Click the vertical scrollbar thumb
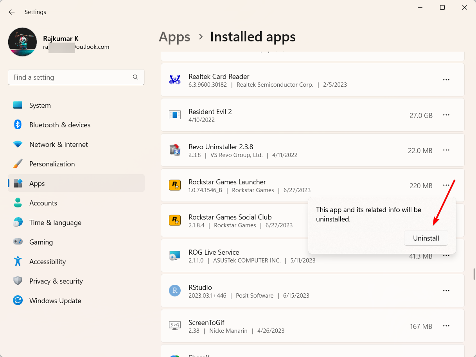Image resolution: width=476 pixels, height=357 pixels. (474, 274)
